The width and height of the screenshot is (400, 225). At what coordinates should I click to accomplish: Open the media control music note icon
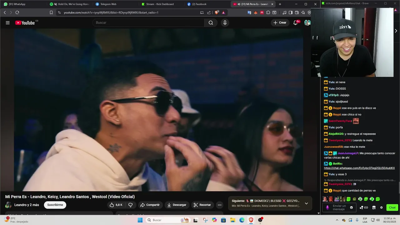(x=284, y=12)
